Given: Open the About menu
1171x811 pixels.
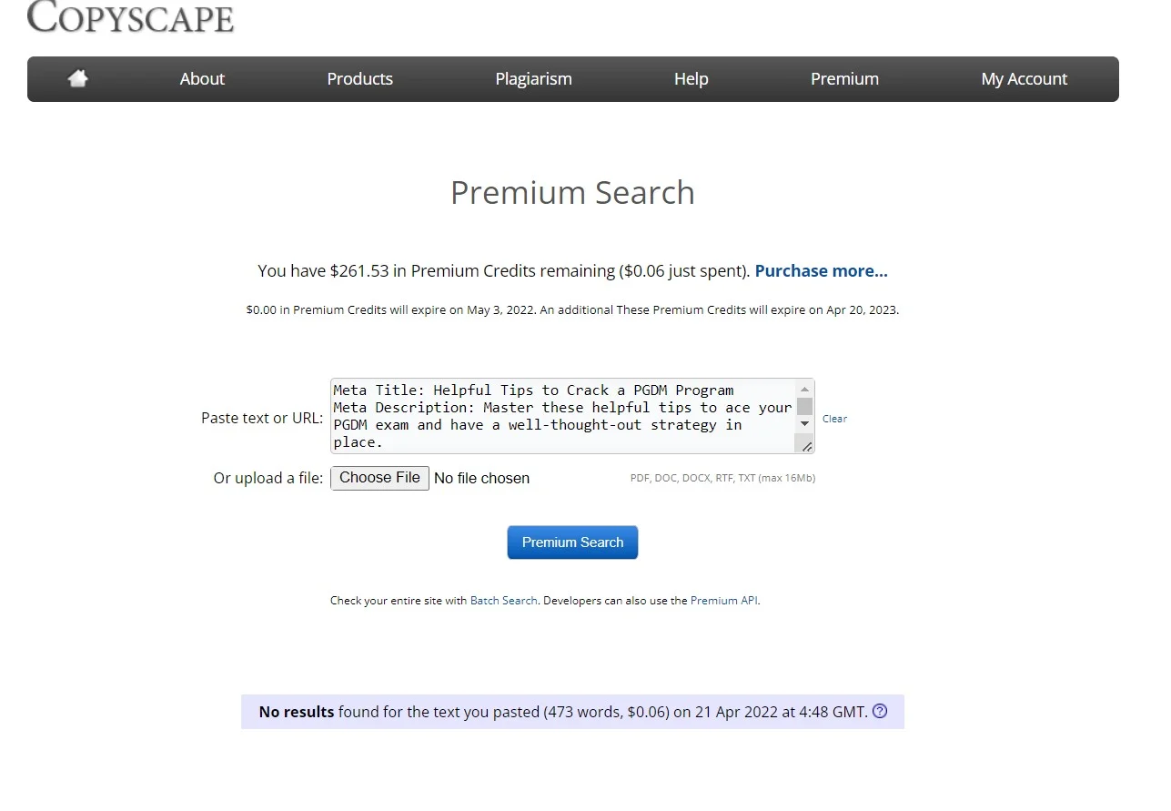Looking at the screenshot, I should point(202,79).
